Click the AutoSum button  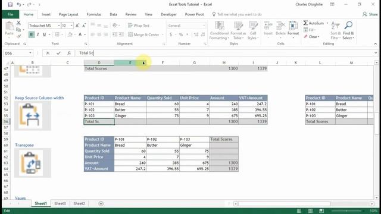pos(314,23)
